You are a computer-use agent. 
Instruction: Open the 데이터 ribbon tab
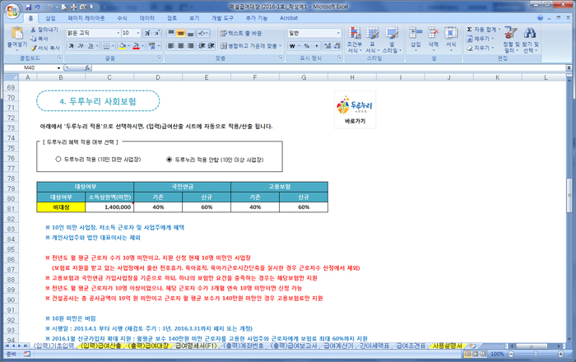point(147,18)
